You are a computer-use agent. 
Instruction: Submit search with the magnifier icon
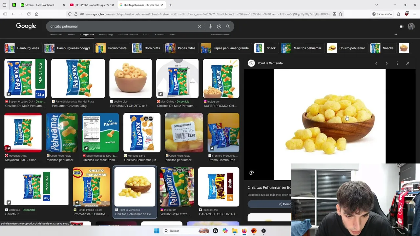(228, 26)
